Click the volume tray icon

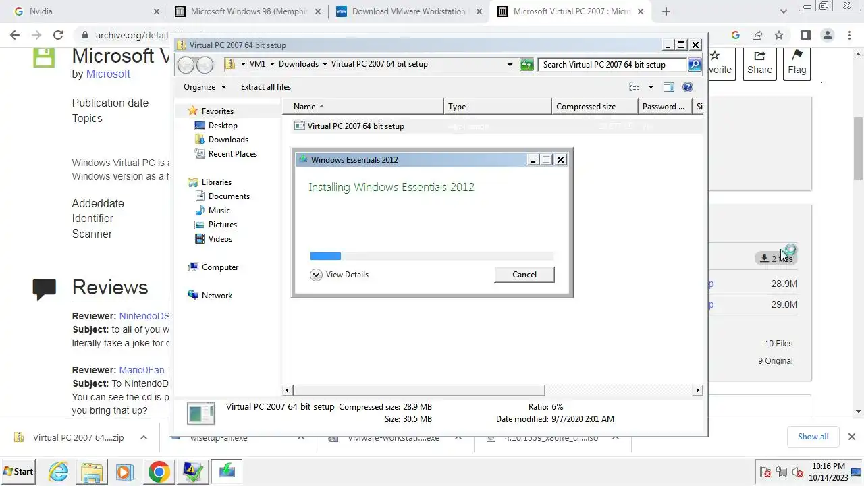click(x=798, y=472)
